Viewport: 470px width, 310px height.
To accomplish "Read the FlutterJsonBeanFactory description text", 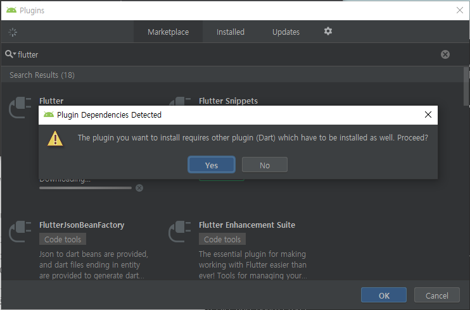I will point(94,265).
